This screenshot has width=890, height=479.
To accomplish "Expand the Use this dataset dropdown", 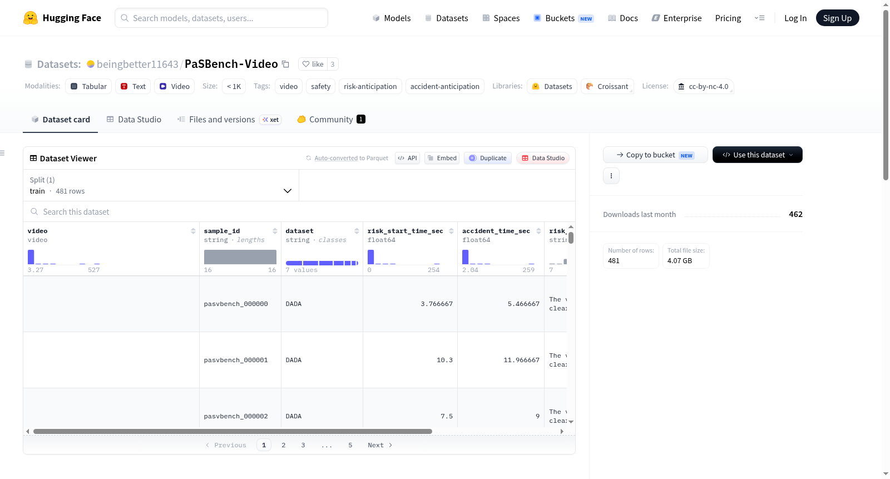I will [758, 155].
